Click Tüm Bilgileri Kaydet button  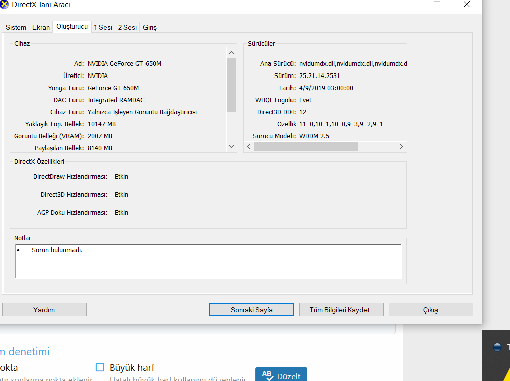[x=341, y=310]
